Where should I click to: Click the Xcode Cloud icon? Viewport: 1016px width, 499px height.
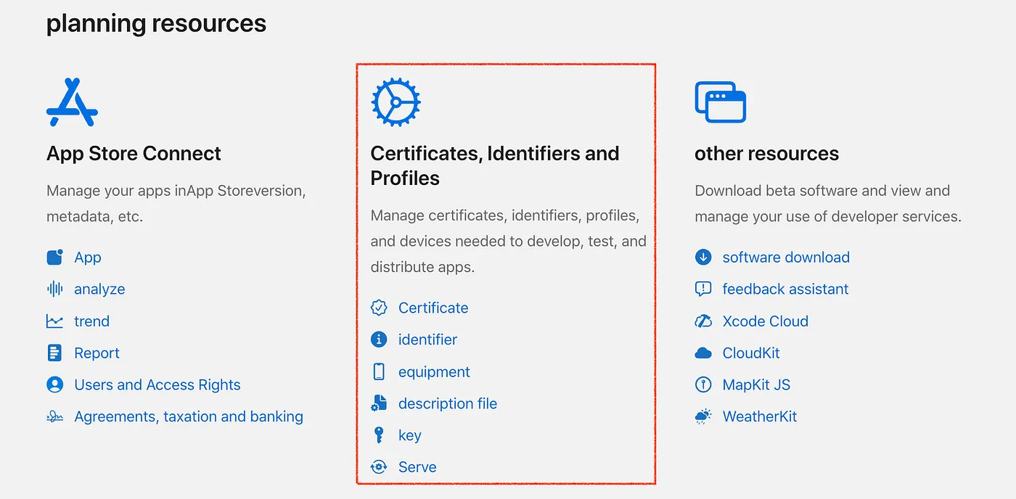[703, 321]
